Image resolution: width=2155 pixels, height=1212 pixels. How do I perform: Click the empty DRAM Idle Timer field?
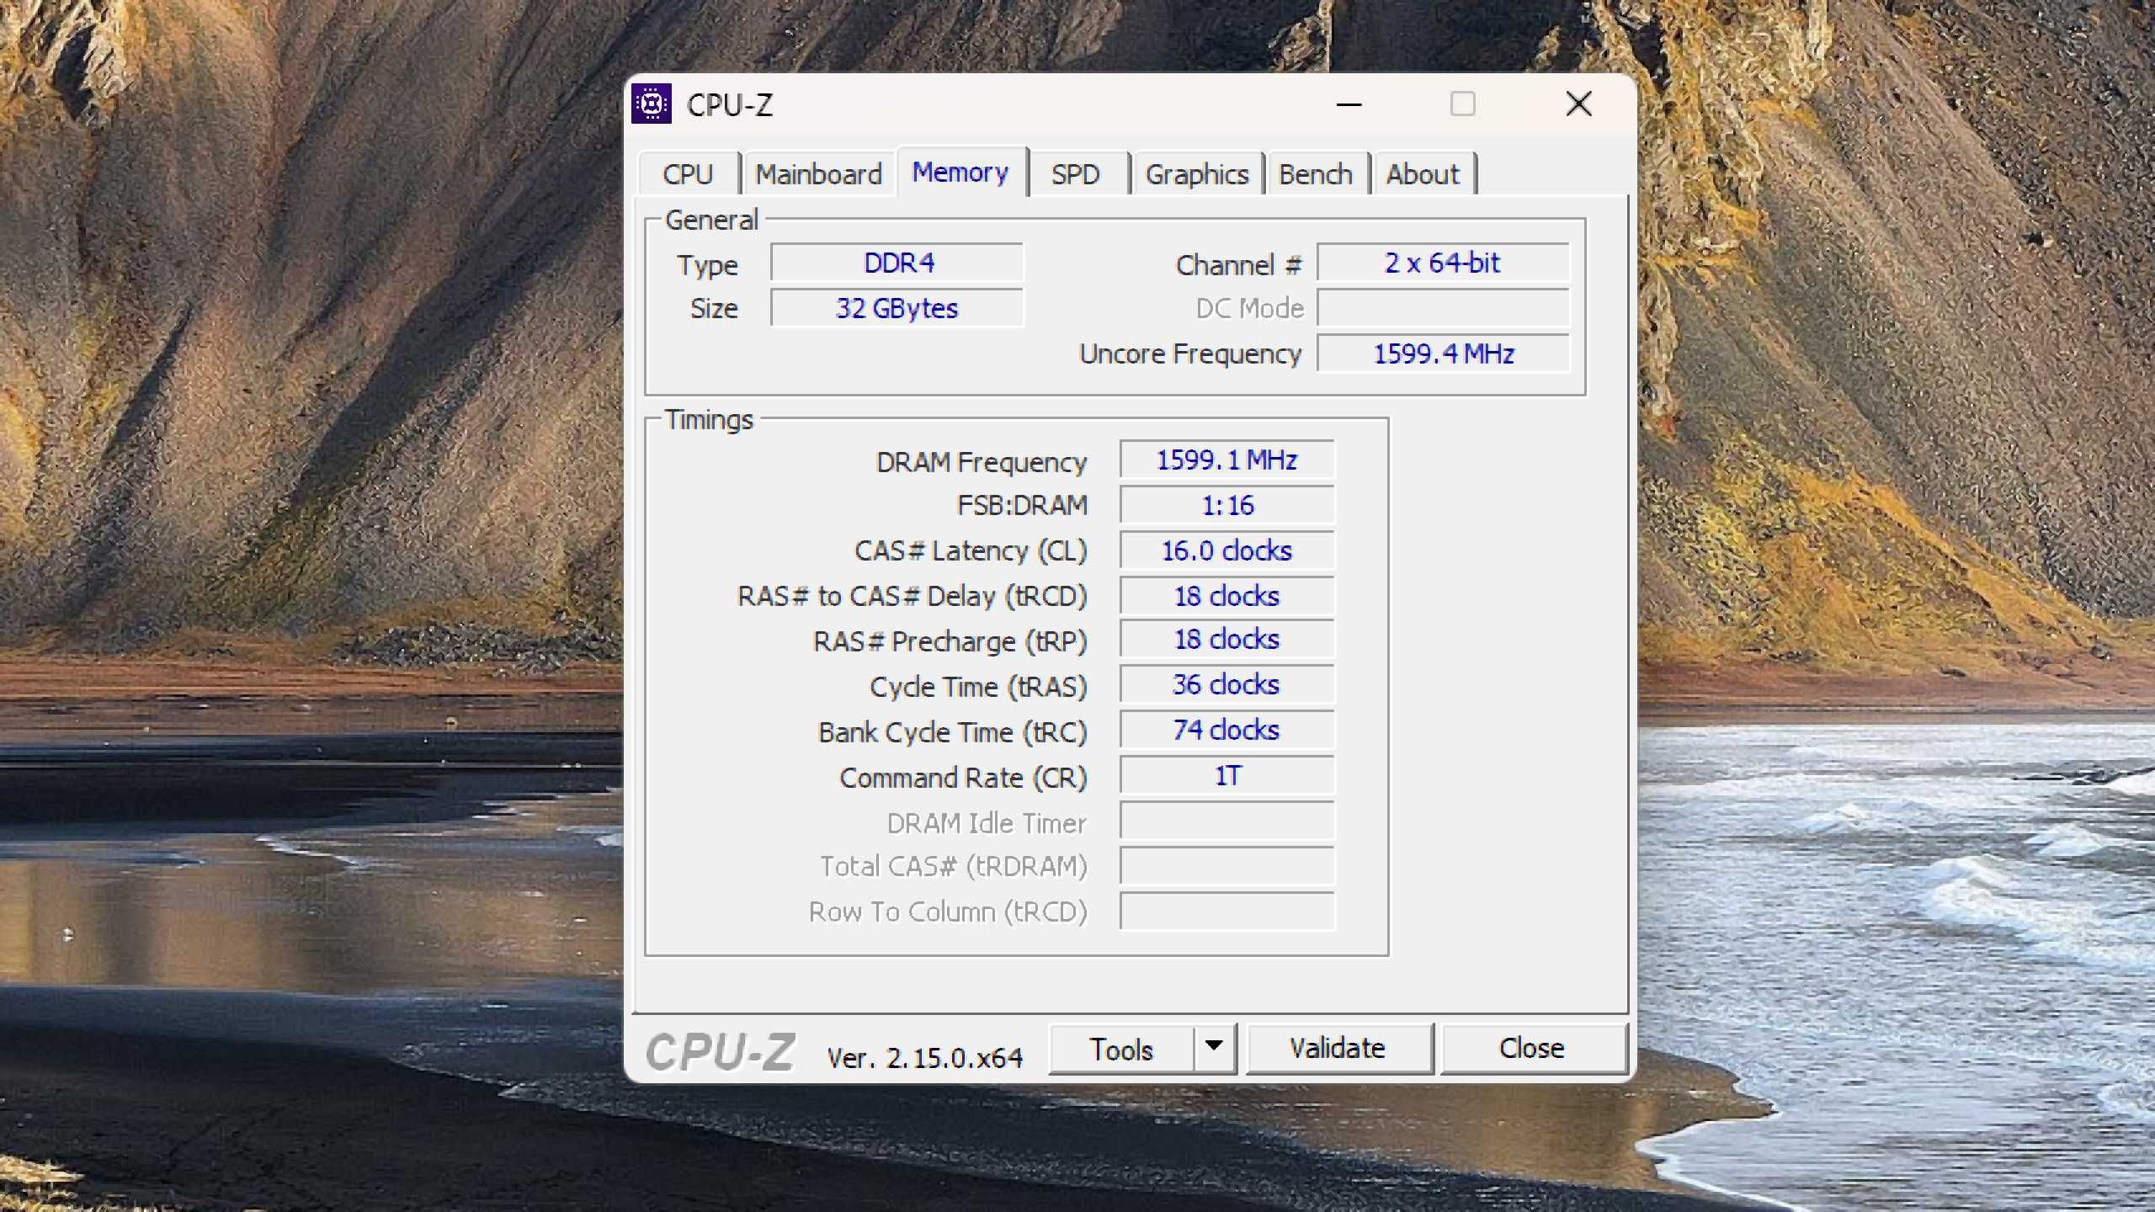[1226, 822]
